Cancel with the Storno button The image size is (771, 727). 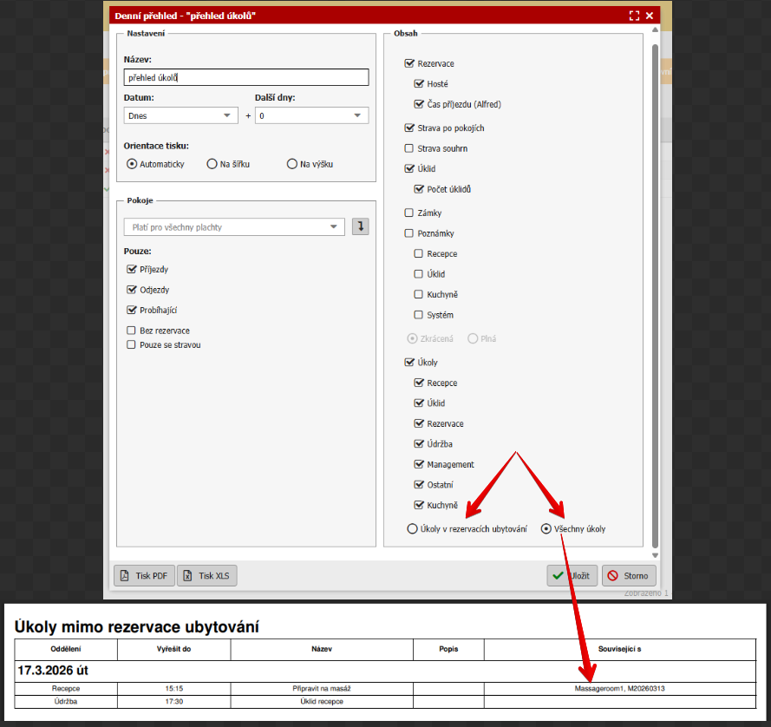[x=629, y=575]
